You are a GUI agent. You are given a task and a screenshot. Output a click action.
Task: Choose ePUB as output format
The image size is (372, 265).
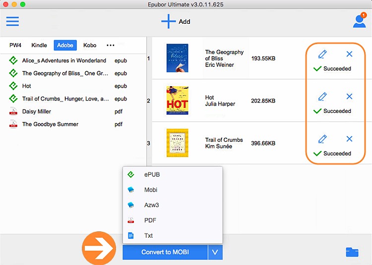[173, 174]
